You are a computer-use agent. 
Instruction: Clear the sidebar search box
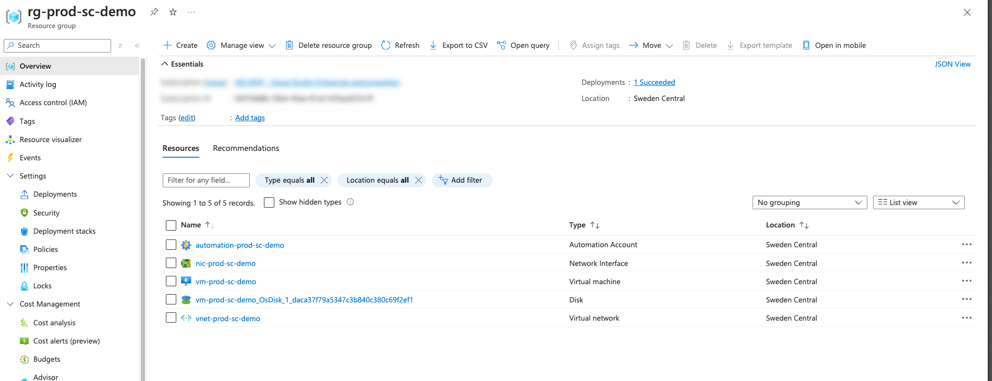pyautogui.click(x=120, y=46)
